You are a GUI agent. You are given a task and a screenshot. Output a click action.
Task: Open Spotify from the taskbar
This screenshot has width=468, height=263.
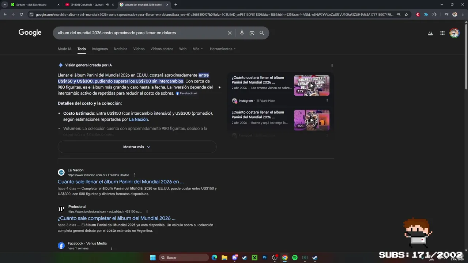pyautogui.click(x=295, y=258)
